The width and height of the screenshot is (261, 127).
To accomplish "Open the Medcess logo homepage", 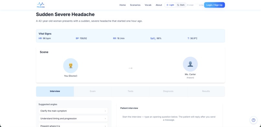I will pos(40,5).
